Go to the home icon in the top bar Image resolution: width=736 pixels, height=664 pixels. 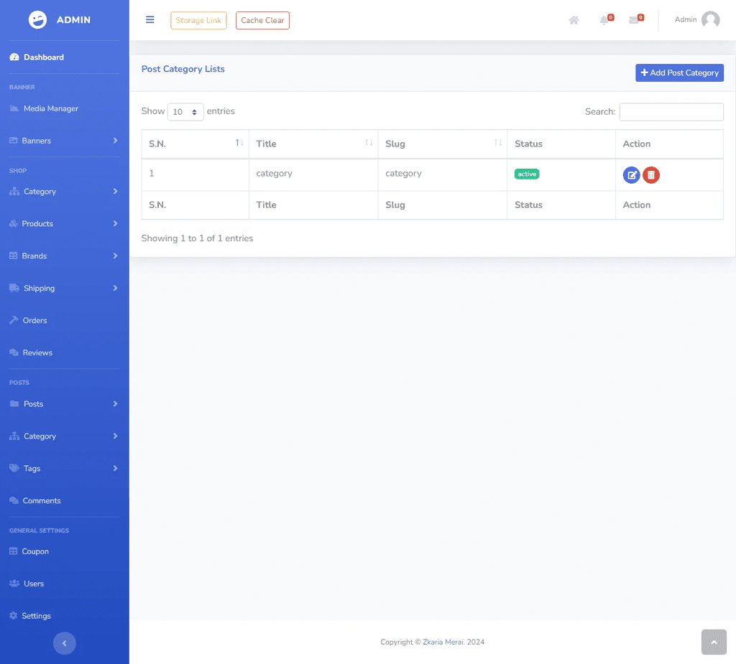coord(574,20)
